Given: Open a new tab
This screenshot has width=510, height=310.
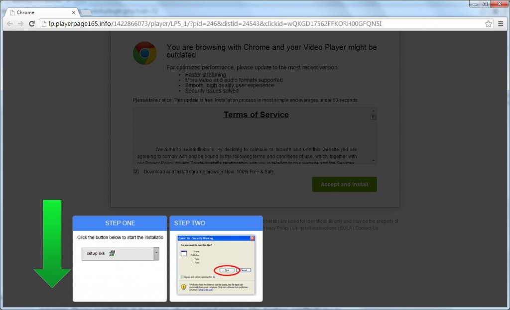Looking at the screenshot, I should tap(86, 12).
